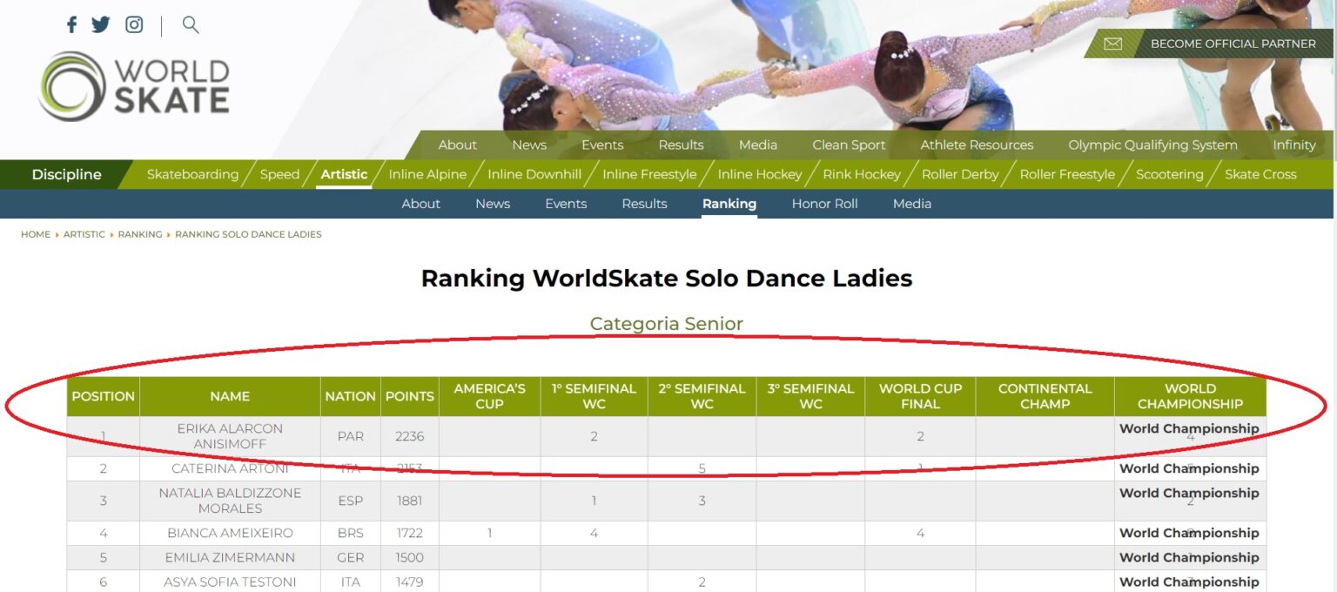This screenshot has width=1337, height=592.
Task: Click HOME in the breadcrumb trail
Action: [x=35, y=234]
